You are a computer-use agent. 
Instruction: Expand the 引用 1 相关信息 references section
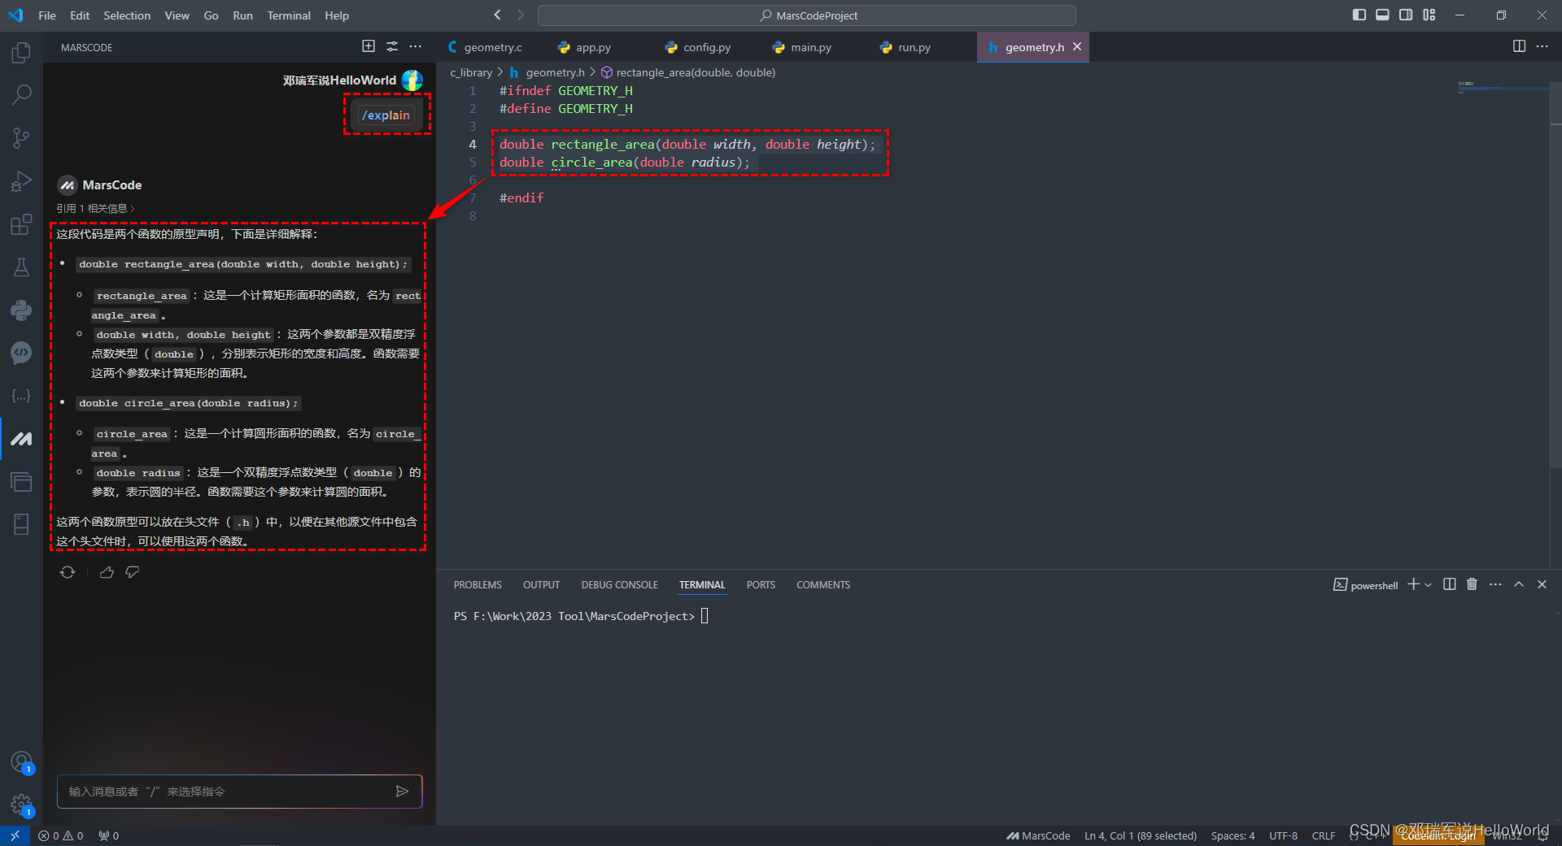click(95, 209)
